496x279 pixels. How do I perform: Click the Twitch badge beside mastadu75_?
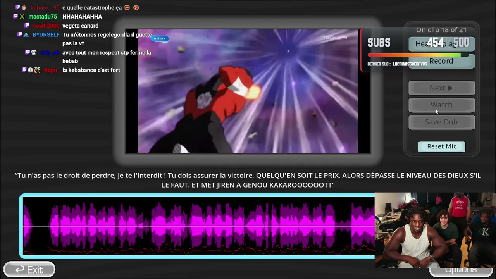(15, 16)
